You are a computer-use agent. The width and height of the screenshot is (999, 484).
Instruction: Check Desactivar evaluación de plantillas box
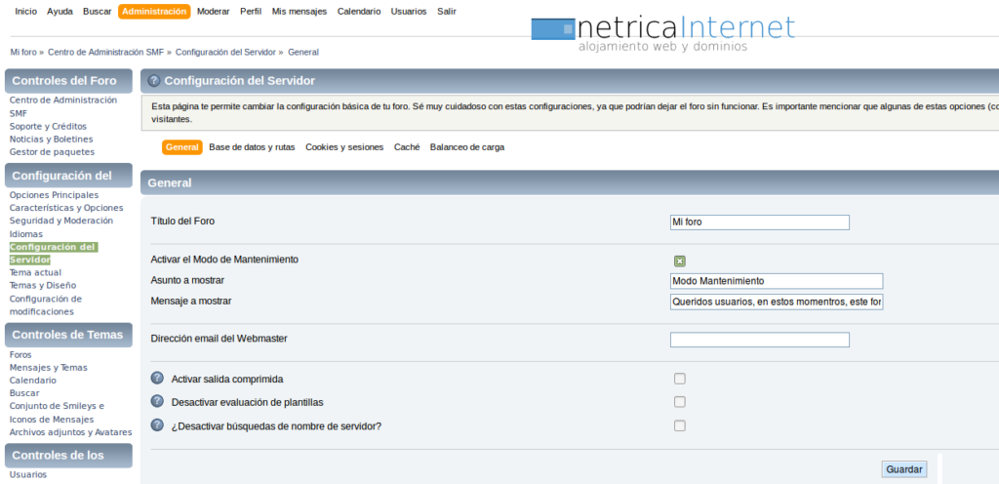click(680, 402)
